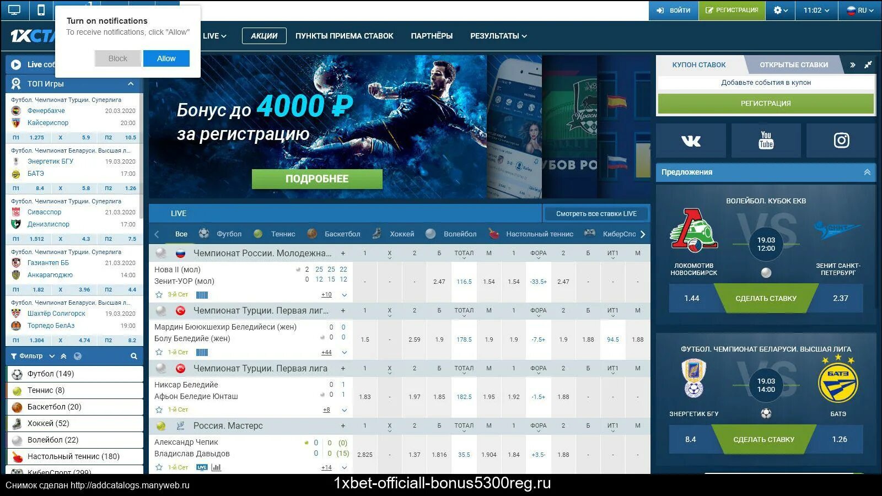Open time zone 11:02 dropdown
This screenshot has height=496, width=882.
click(816, 10)
